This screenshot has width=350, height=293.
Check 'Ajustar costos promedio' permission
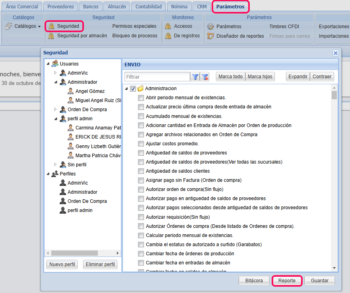point(141,144)
